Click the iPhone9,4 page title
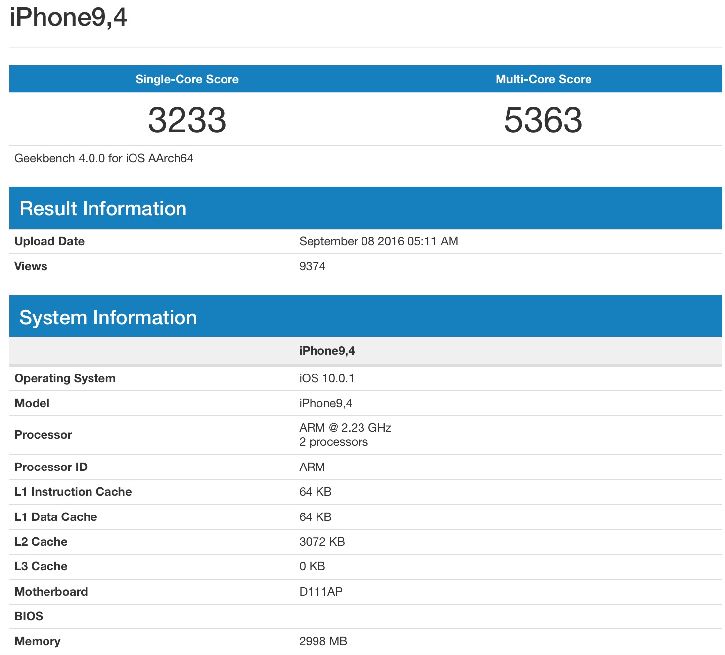The height and width of the screenshot is (655, 725). tap(68, 18)
